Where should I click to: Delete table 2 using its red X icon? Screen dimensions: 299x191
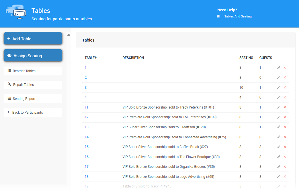pyautogui.click(x=285, y=78)
